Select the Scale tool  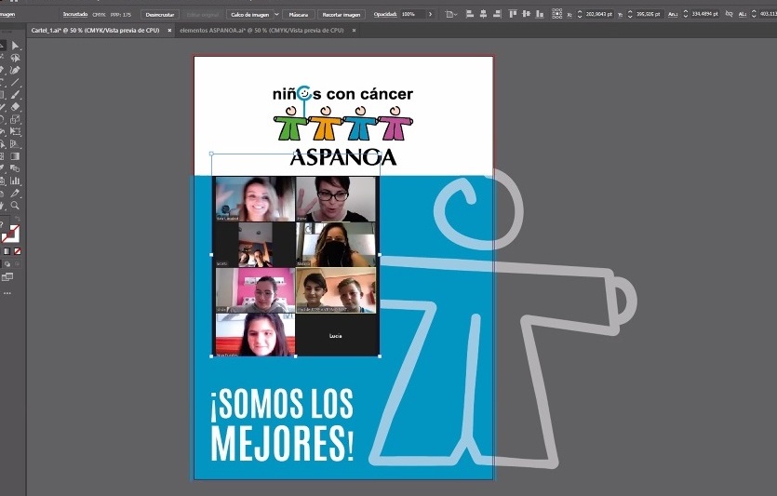pyautogui.click(x=16, y=119)
